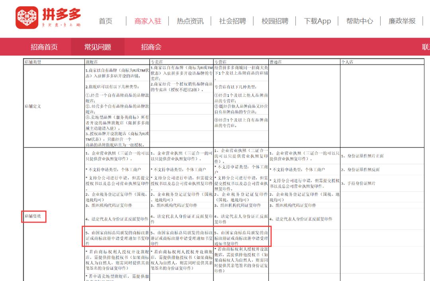The width and height of the screenshot is (430, 281).
Task: Click '1、企业营业执照' cell in 普通店 column
Action: [305, 156]
